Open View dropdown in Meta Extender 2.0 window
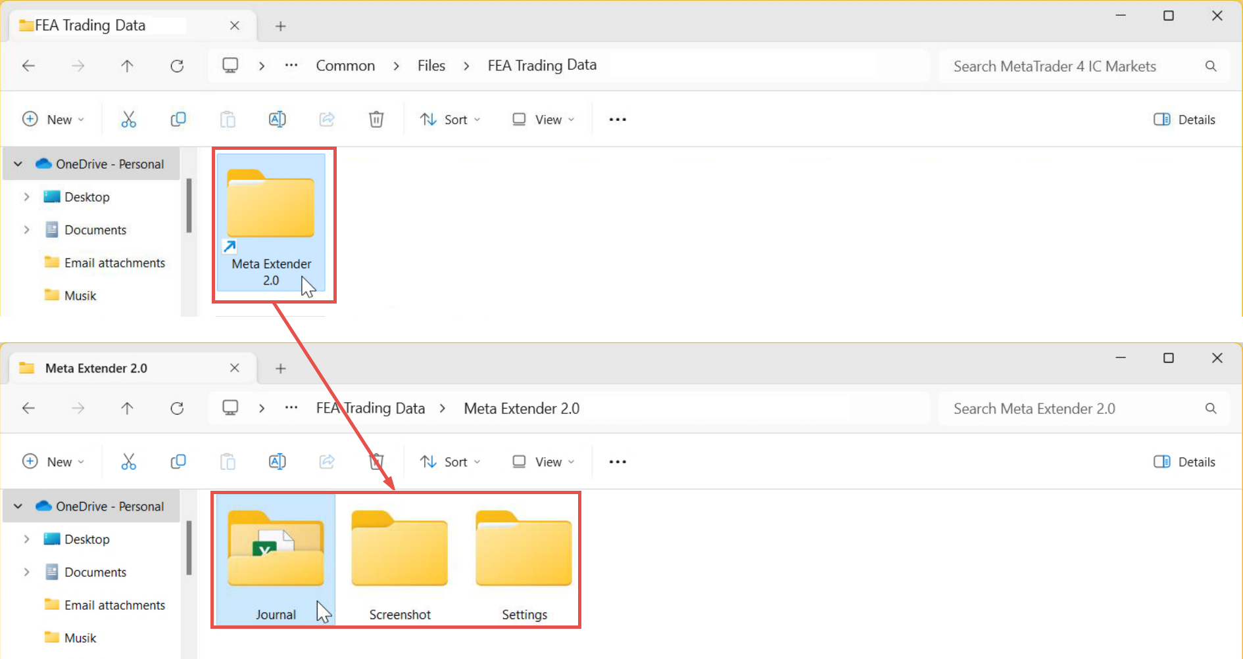 (543, 462)
